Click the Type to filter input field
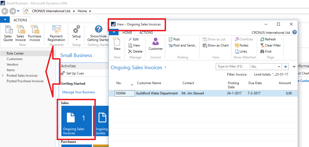 [233, 67]
